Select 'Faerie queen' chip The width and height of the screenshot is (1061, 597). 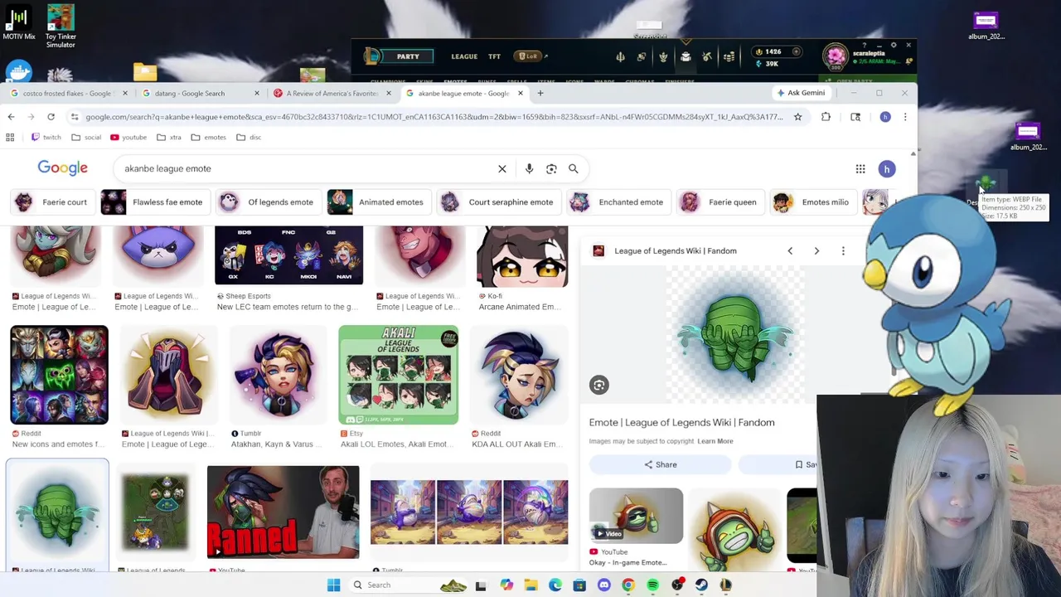[719, 202]
